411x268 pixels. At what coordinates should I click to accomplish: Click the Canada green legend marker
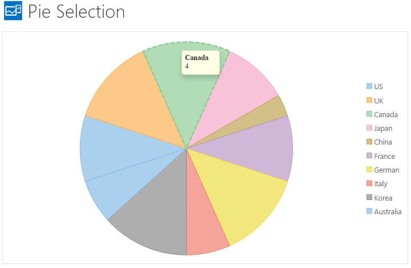click(369, 114)
